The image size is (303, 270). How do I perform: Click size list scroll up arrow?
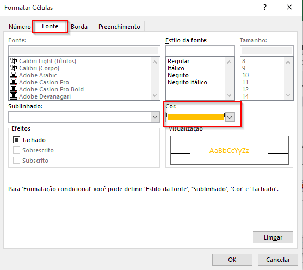click(288, 62)
